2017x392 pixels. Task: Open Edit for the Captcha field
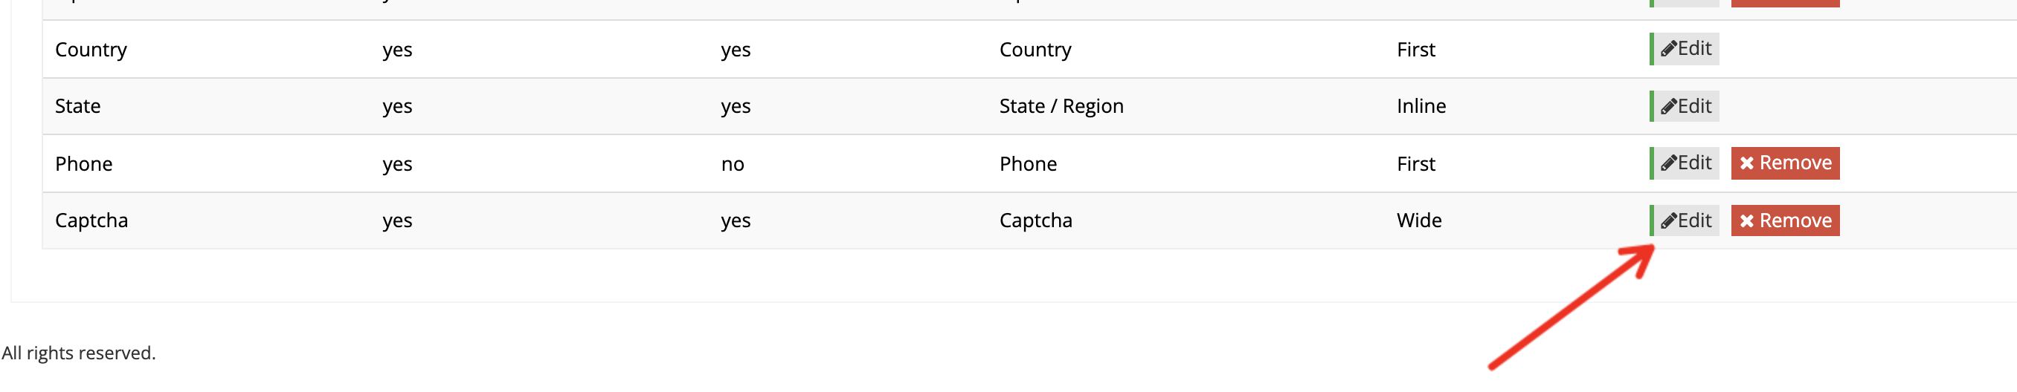(x=1686, y=221)
